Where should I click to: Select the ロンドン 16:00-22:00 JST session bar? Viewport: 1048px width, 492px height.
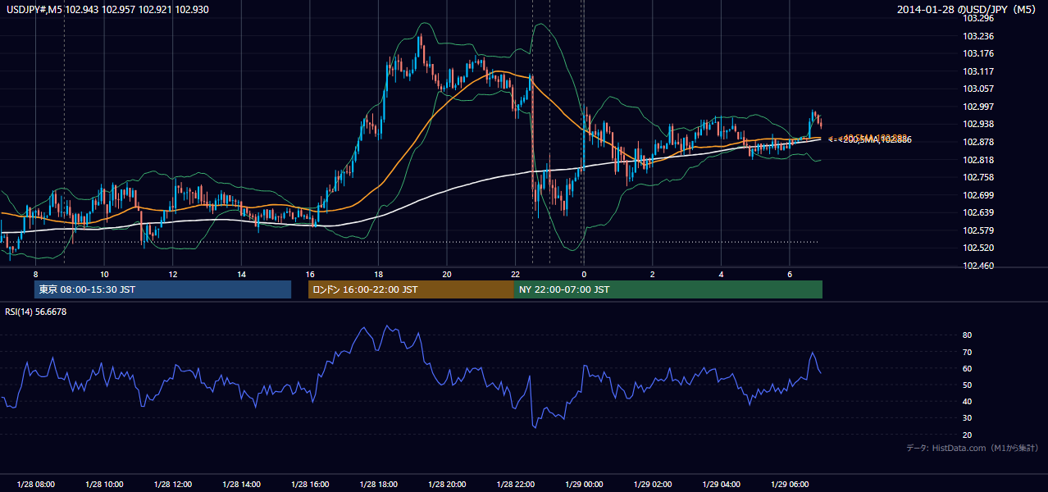(411, 289)
